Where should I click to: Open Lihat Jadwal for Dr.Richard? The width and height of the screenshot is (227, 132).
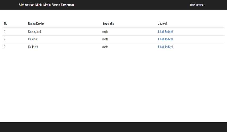click(x=165, y=31)
